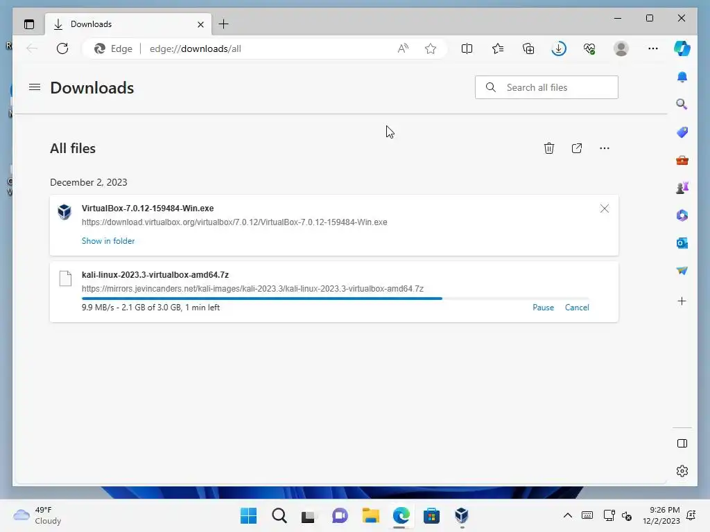Screen dimensions: 710x532
Task: Open the Copilot sidebar icon
Action: pyautogui.click(x=682, y=48)
